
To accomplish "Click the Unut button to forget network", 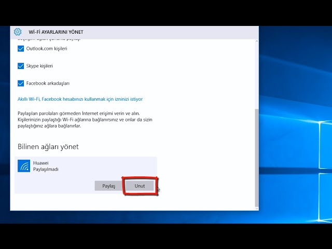I will (140, 186).
